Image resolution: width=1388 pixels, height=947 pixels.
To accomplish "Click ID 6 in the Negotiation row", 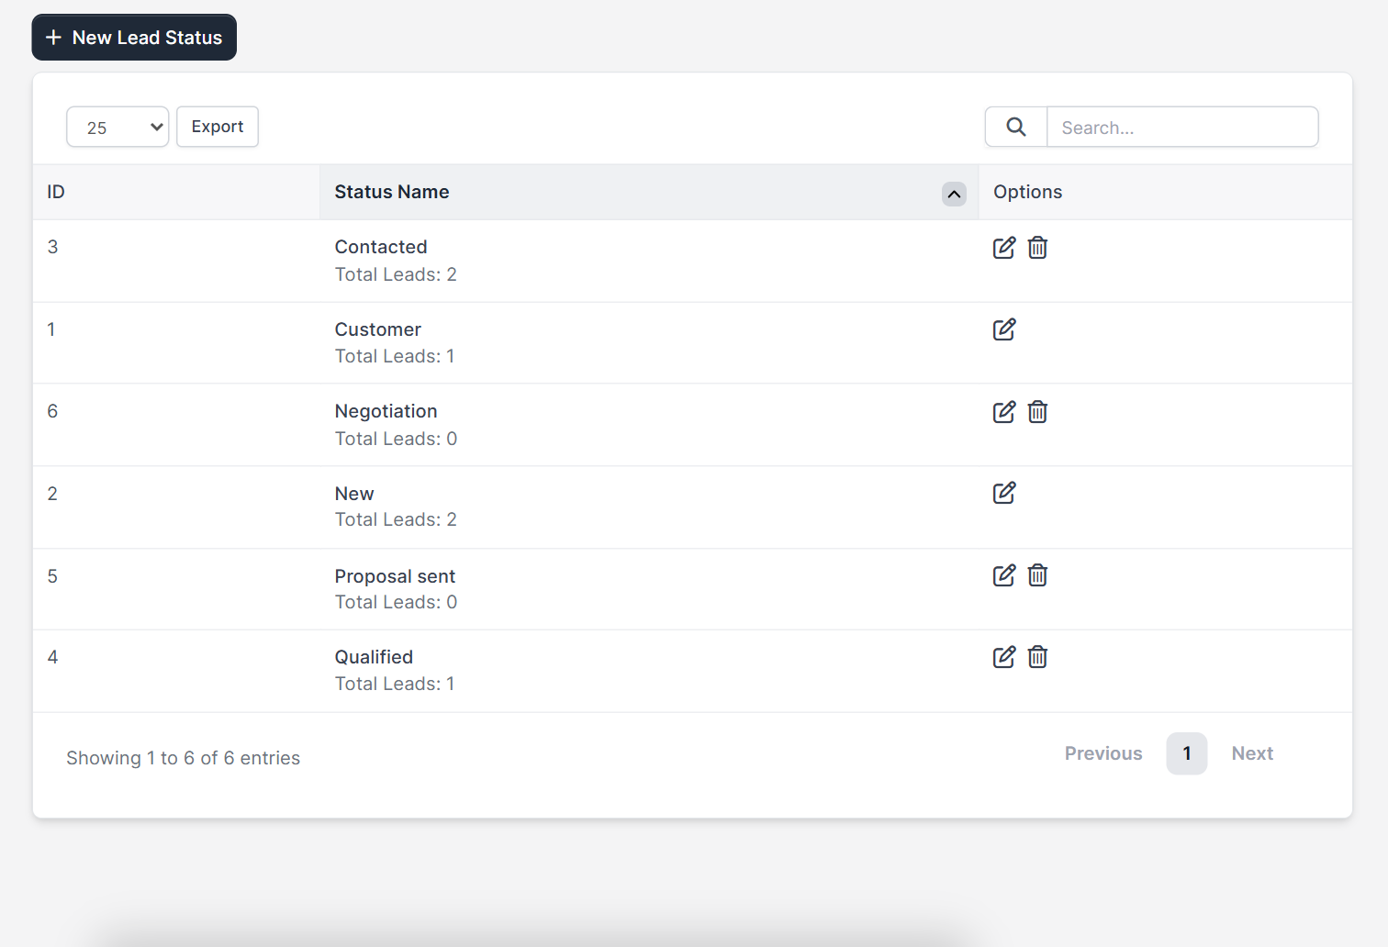I will coord(52,411).
